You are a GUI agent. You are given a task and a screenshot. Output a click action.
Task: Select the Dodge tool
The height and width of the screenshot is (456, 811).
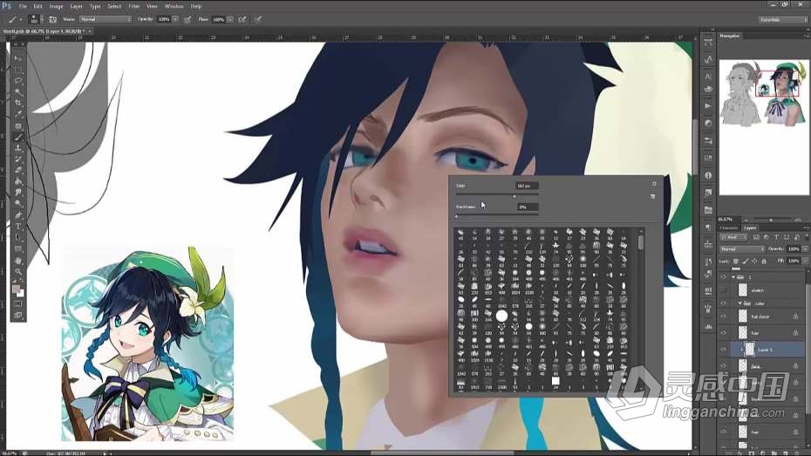(18, 204)
